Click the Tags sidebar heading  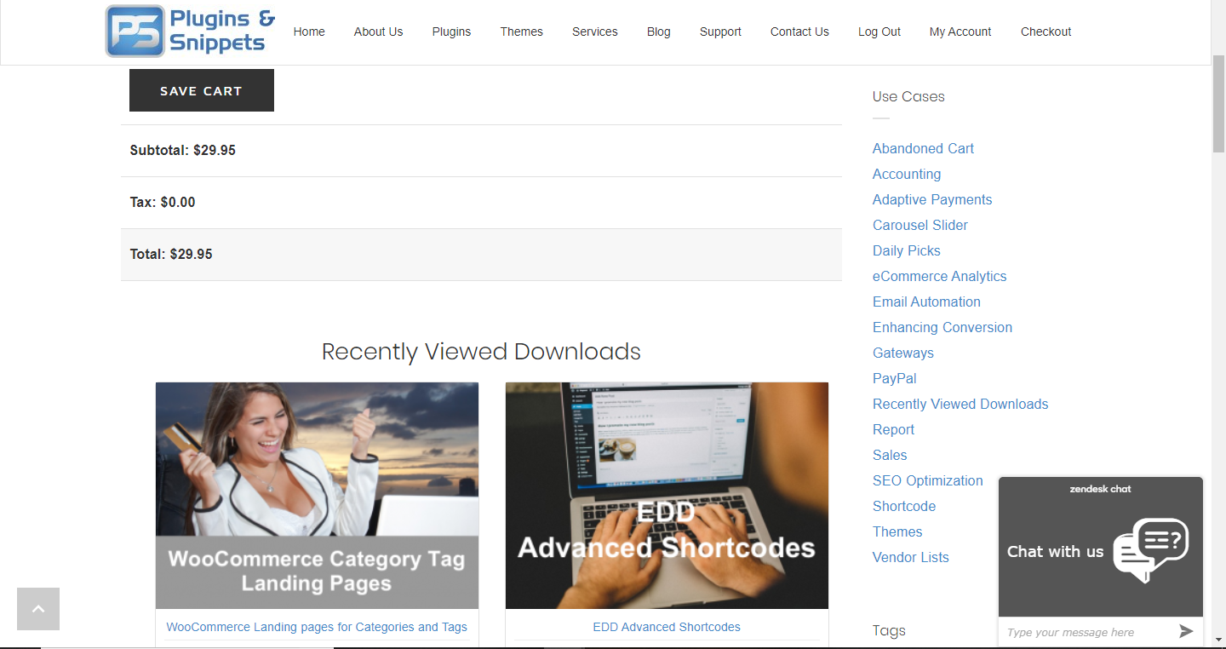[x=889, y=630]
